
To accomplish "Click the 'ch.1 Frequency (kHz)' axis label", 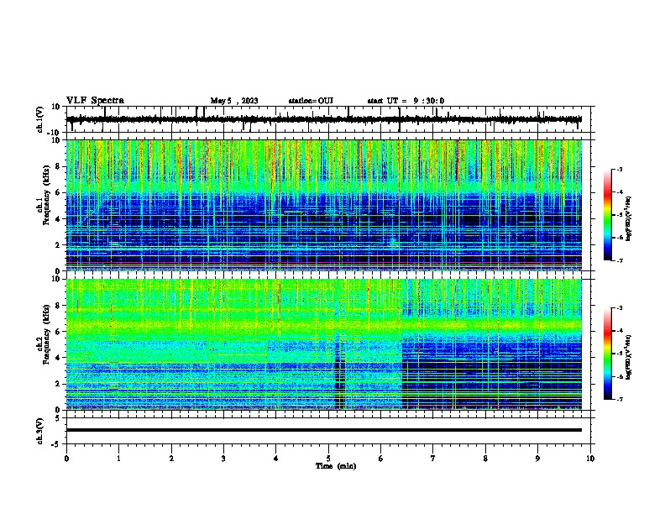I will tap(43, 195).
